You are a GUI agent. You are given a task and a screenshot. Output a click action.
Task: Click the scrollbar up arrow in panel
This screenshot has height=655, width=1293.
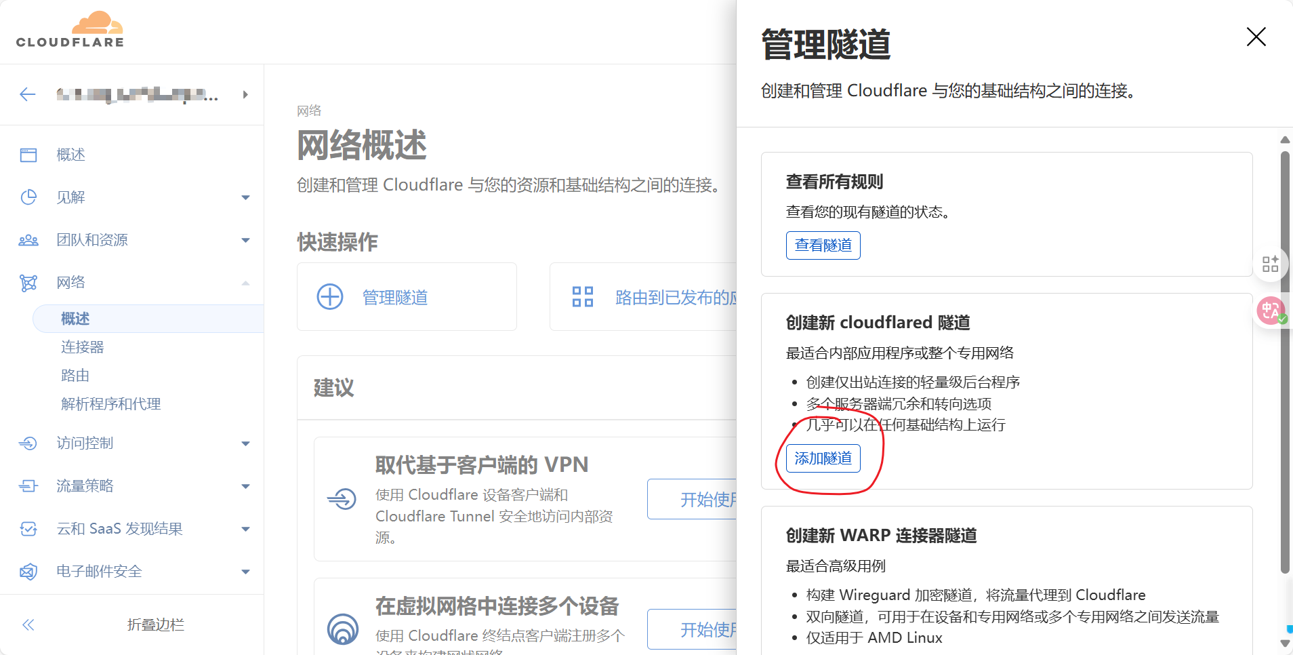pos(1285,140)
